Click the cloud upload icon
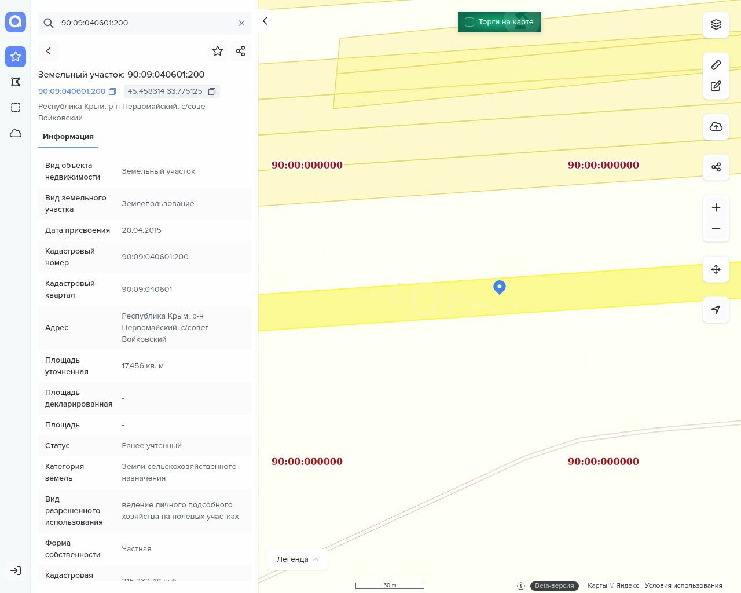This screenshot has width=741, height=593. click(716, 127)
